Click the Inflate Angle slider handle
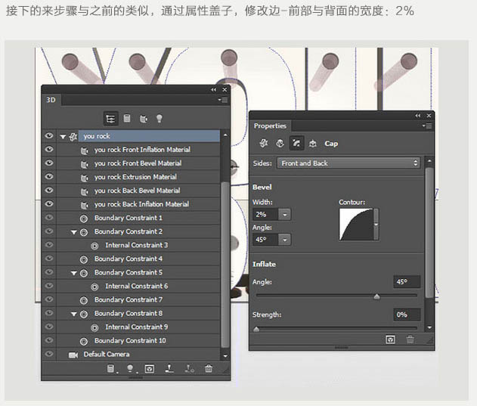The image size is (477, 406). pyautogui.click(x=376, y=296)
